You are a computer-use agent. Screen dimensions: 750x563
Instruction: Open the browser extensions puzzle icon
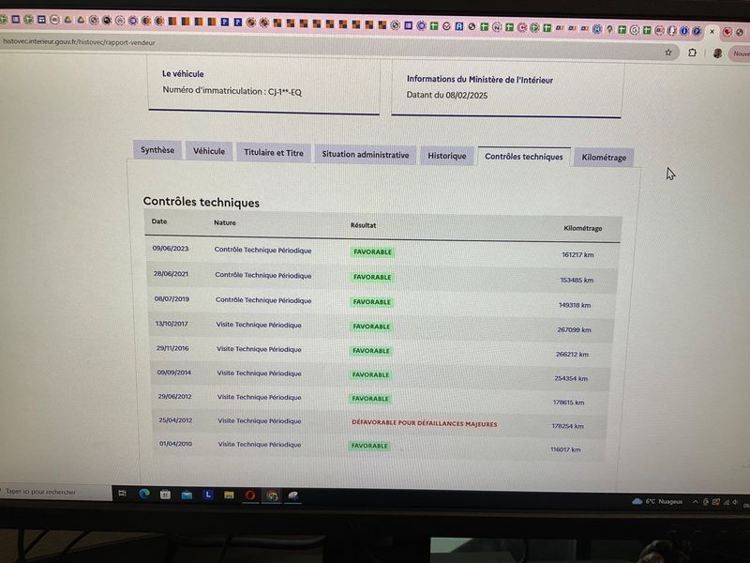pyautogui.click(x=692, y=53)
